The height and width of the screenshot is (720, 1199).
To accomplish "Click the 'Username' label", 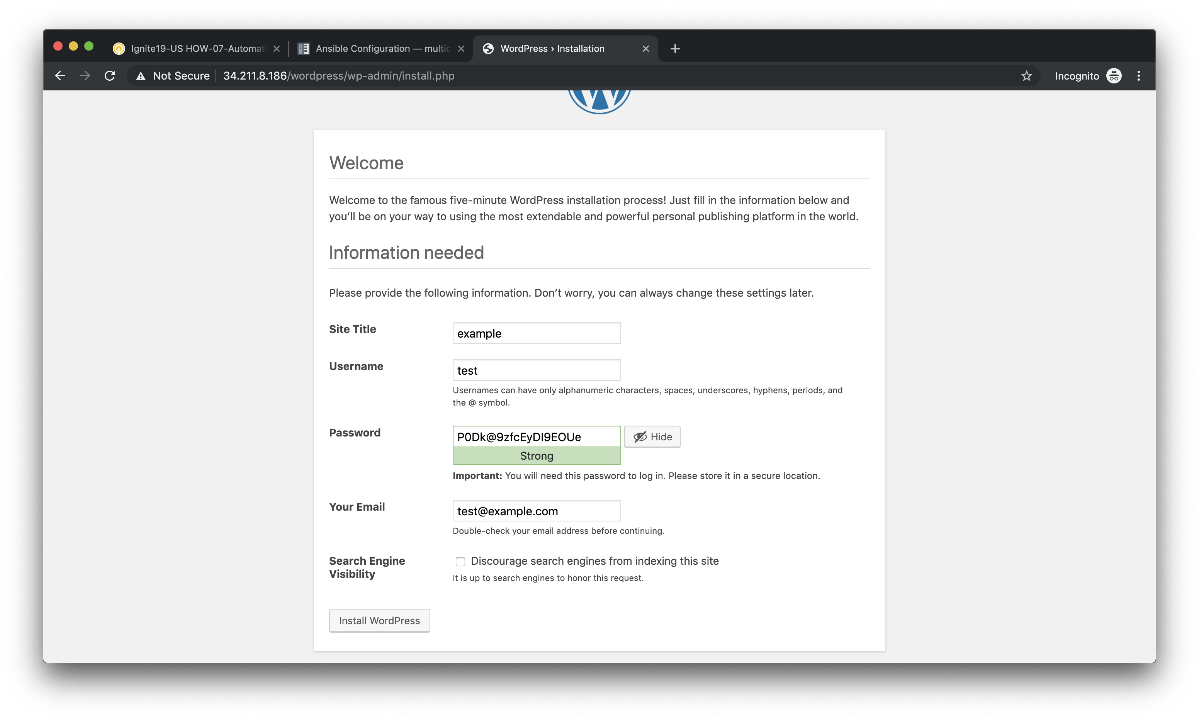I will (356, 366).
